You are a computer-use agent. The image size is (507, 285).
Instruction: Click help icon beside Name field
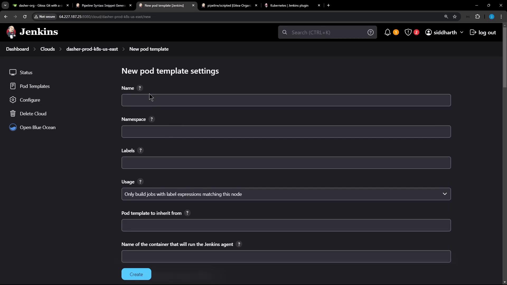pyautogui.click(x=140, y=88)
